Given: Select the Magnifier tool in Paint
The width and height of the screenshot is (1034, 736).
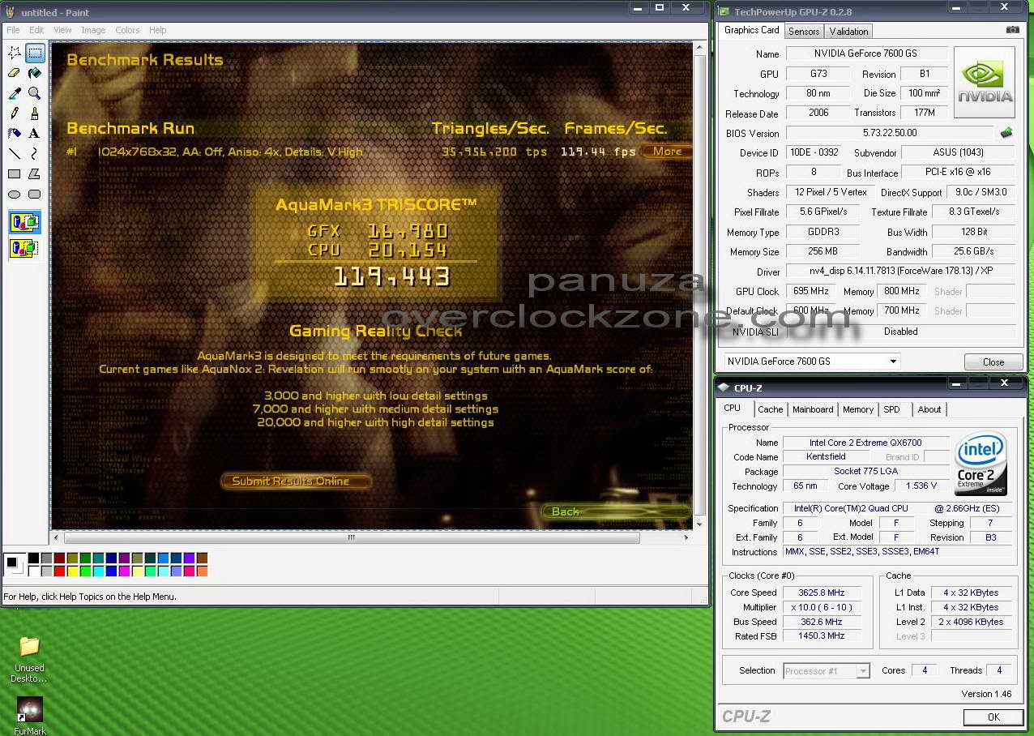Looking at the screenshot, I should pos(35,94).
